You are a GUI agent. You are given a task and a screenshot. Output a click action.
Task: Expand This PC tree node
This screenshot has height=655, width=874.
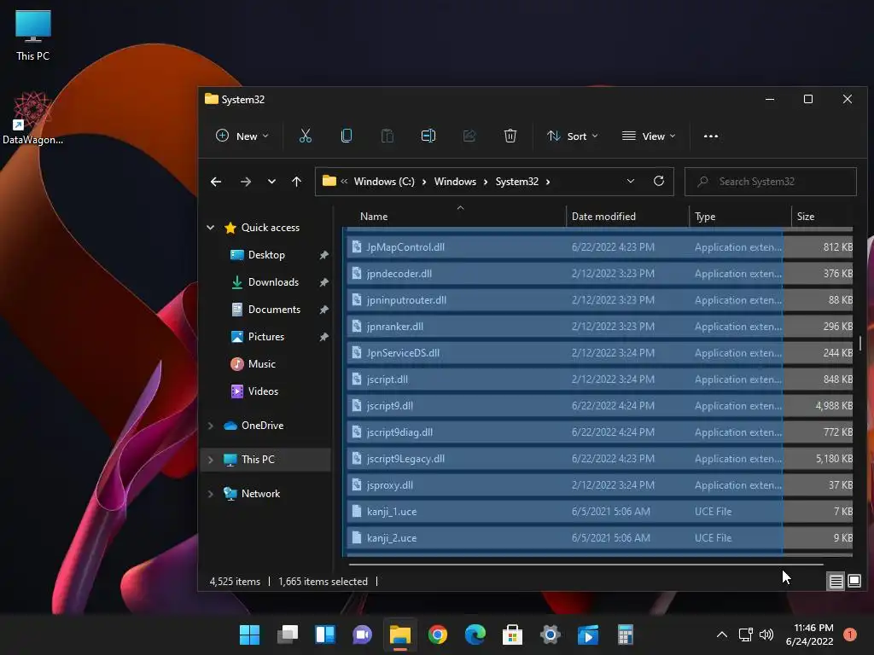(x=211, y=460)
